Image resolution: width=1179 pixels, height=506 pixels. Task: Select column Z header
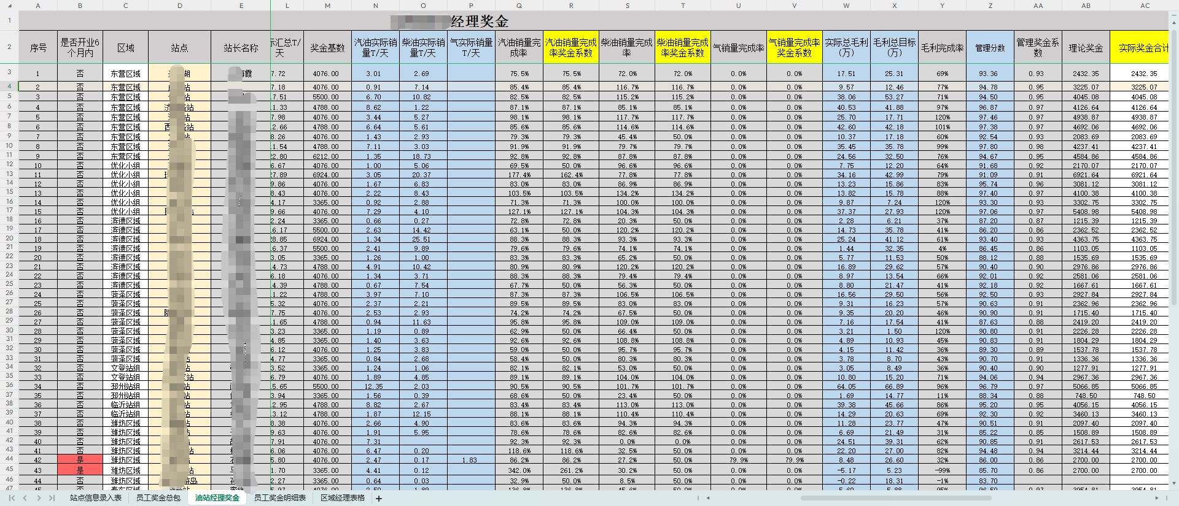990,6
